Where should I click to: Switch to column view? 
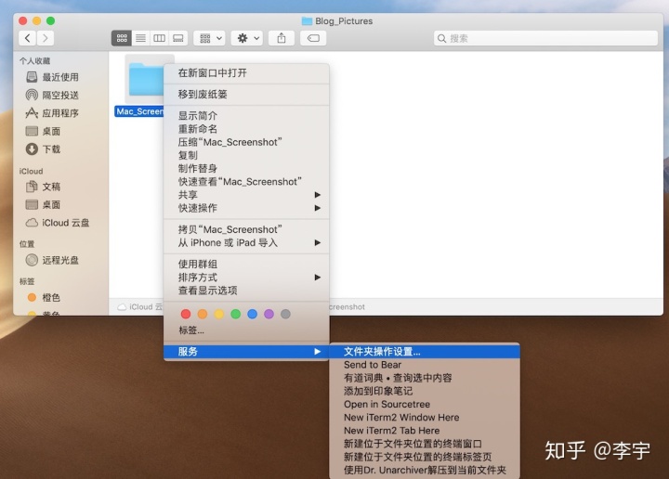coord(159,38)
